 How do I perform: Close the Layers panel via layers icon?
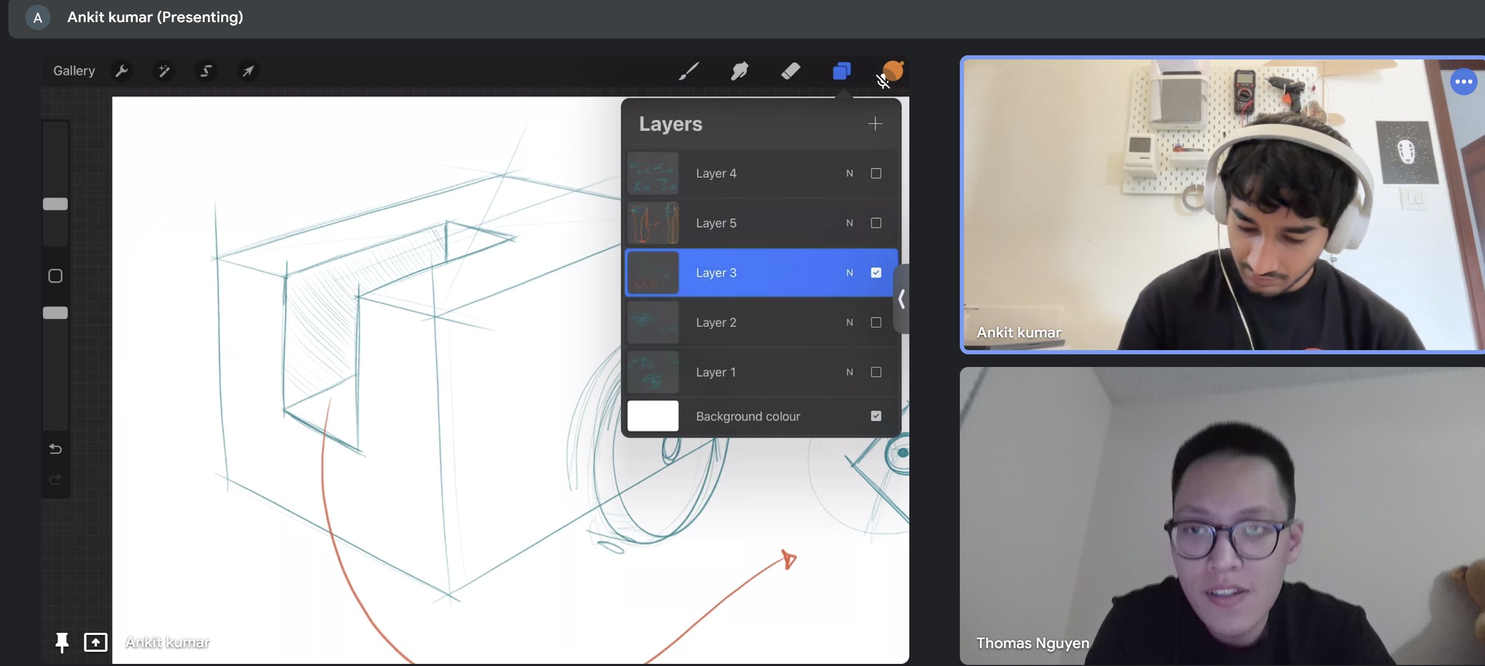click(841, 71)
